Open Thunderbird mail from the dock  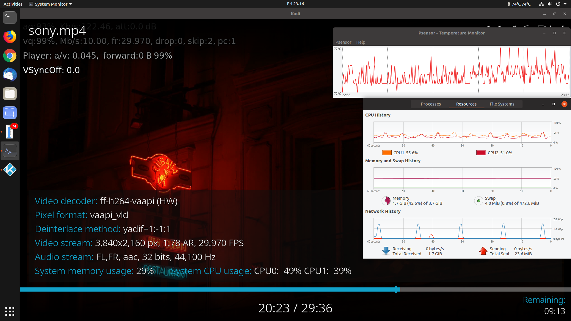(x=10, y=75)
